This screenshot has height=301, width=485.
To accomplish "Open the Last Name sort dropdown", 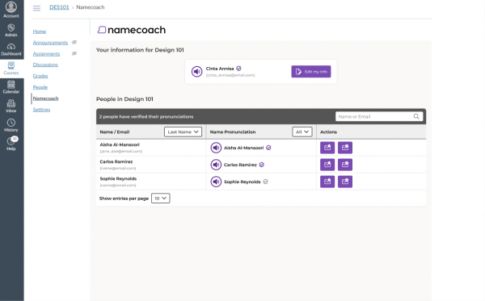I will [183, 132].
